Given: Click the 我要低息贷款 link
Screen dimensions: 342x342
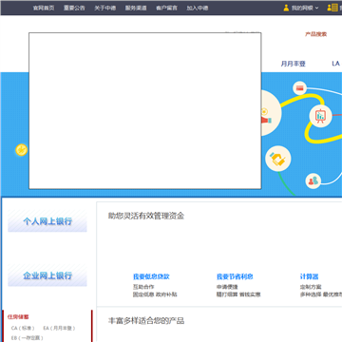Looking at the screenshot, I should (151, 276).
